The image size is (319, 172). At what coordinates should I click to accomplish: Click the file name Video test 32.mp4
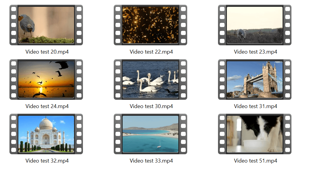[47, 161]
